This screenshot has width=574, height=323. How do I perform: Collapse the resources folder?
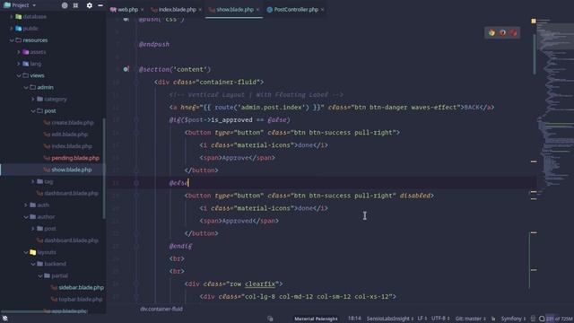tap(12, 40)
